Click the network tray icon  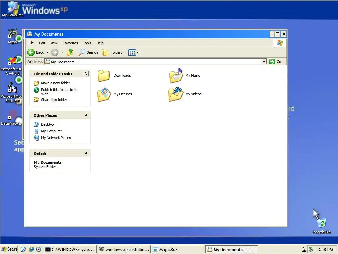click(x=311, y=249)
